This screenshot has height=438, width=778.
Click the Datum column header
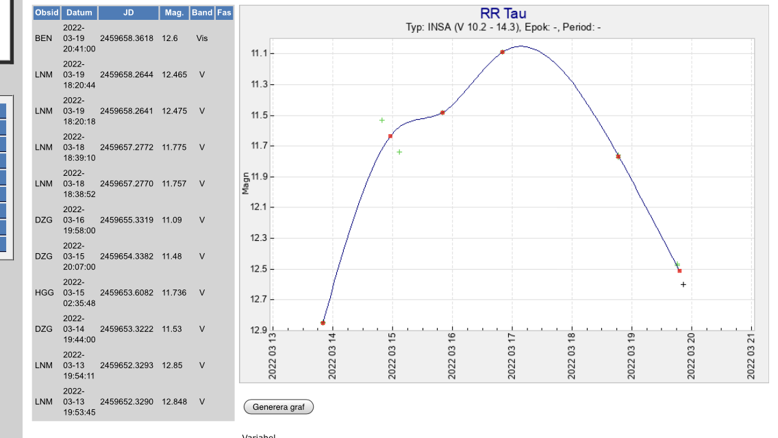click(79, 13)
